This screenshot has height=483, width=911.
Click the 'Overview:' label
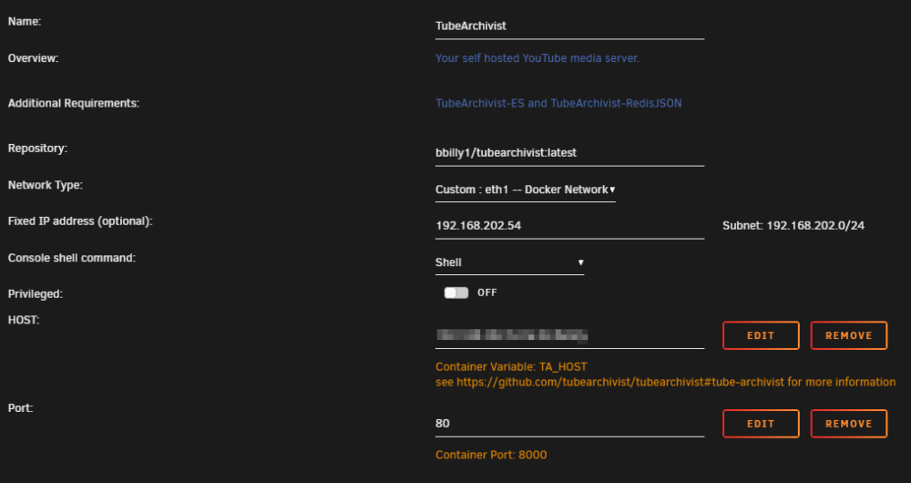33,58
